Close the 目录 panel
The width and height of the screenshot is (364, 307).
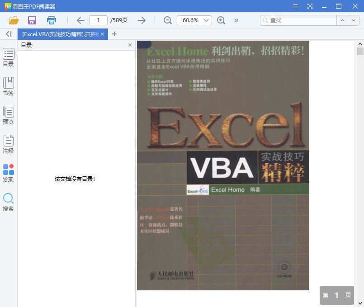(130, 45)
